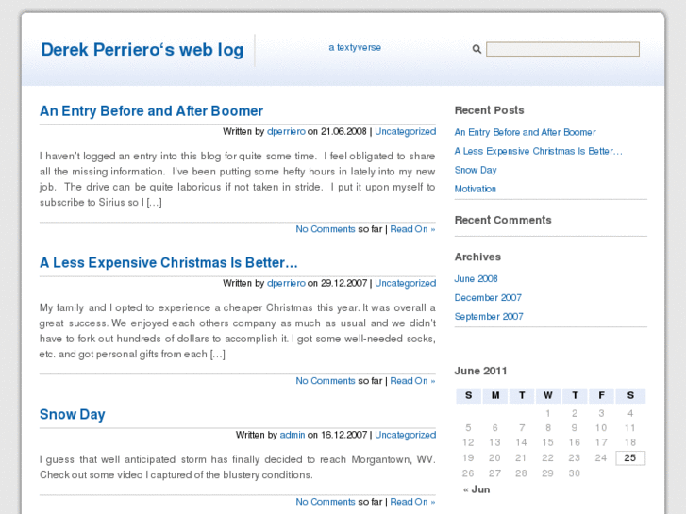Open "A Less Expensive Christmas Is Better…" in Recent Posts
Viewport: 686px width, 514px height.
pyautogui.click(x=538, y=151)
